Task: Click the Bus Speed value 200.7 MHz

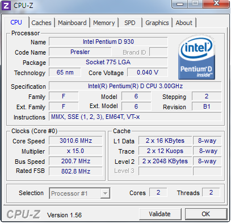Action: click(75, 161)
